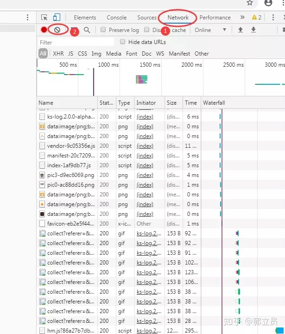The image size is (285, 334).
Task: Open the Online throttling dropdown
Action: click(x=210, y=30)
